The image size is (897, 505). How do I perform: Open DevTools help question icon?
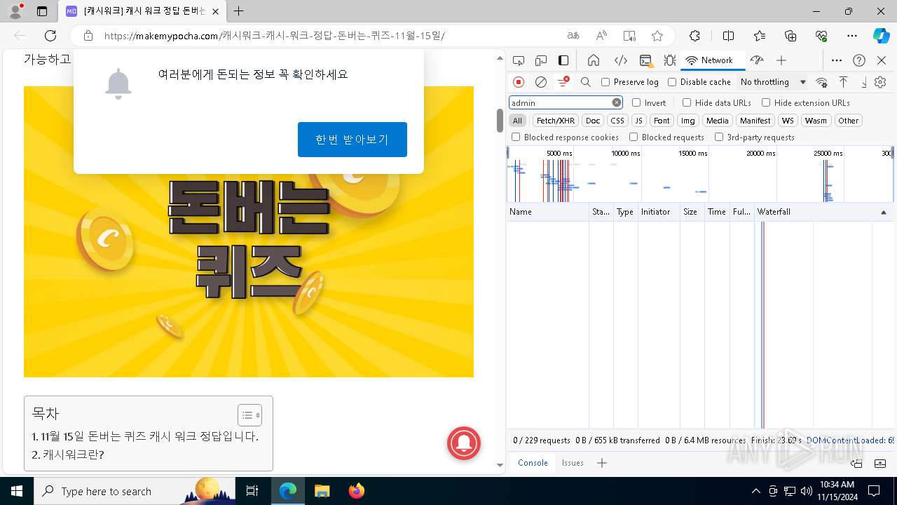[x=859, y=60]
